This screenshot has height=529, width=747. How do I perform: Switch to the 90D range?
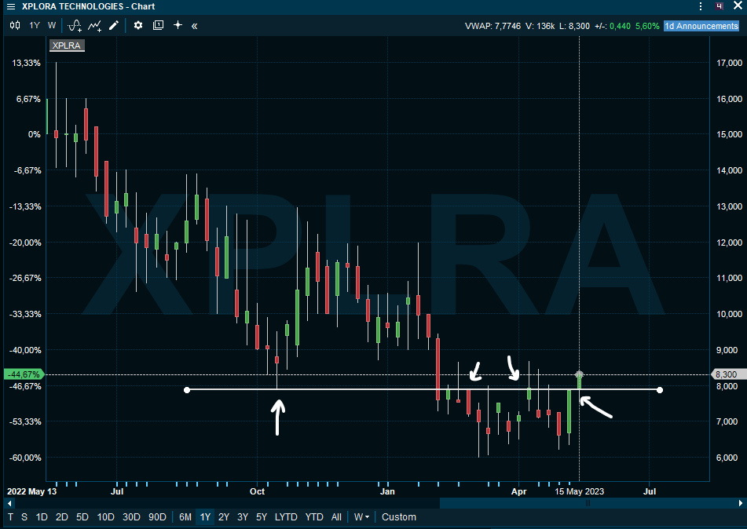pos(157,517)
